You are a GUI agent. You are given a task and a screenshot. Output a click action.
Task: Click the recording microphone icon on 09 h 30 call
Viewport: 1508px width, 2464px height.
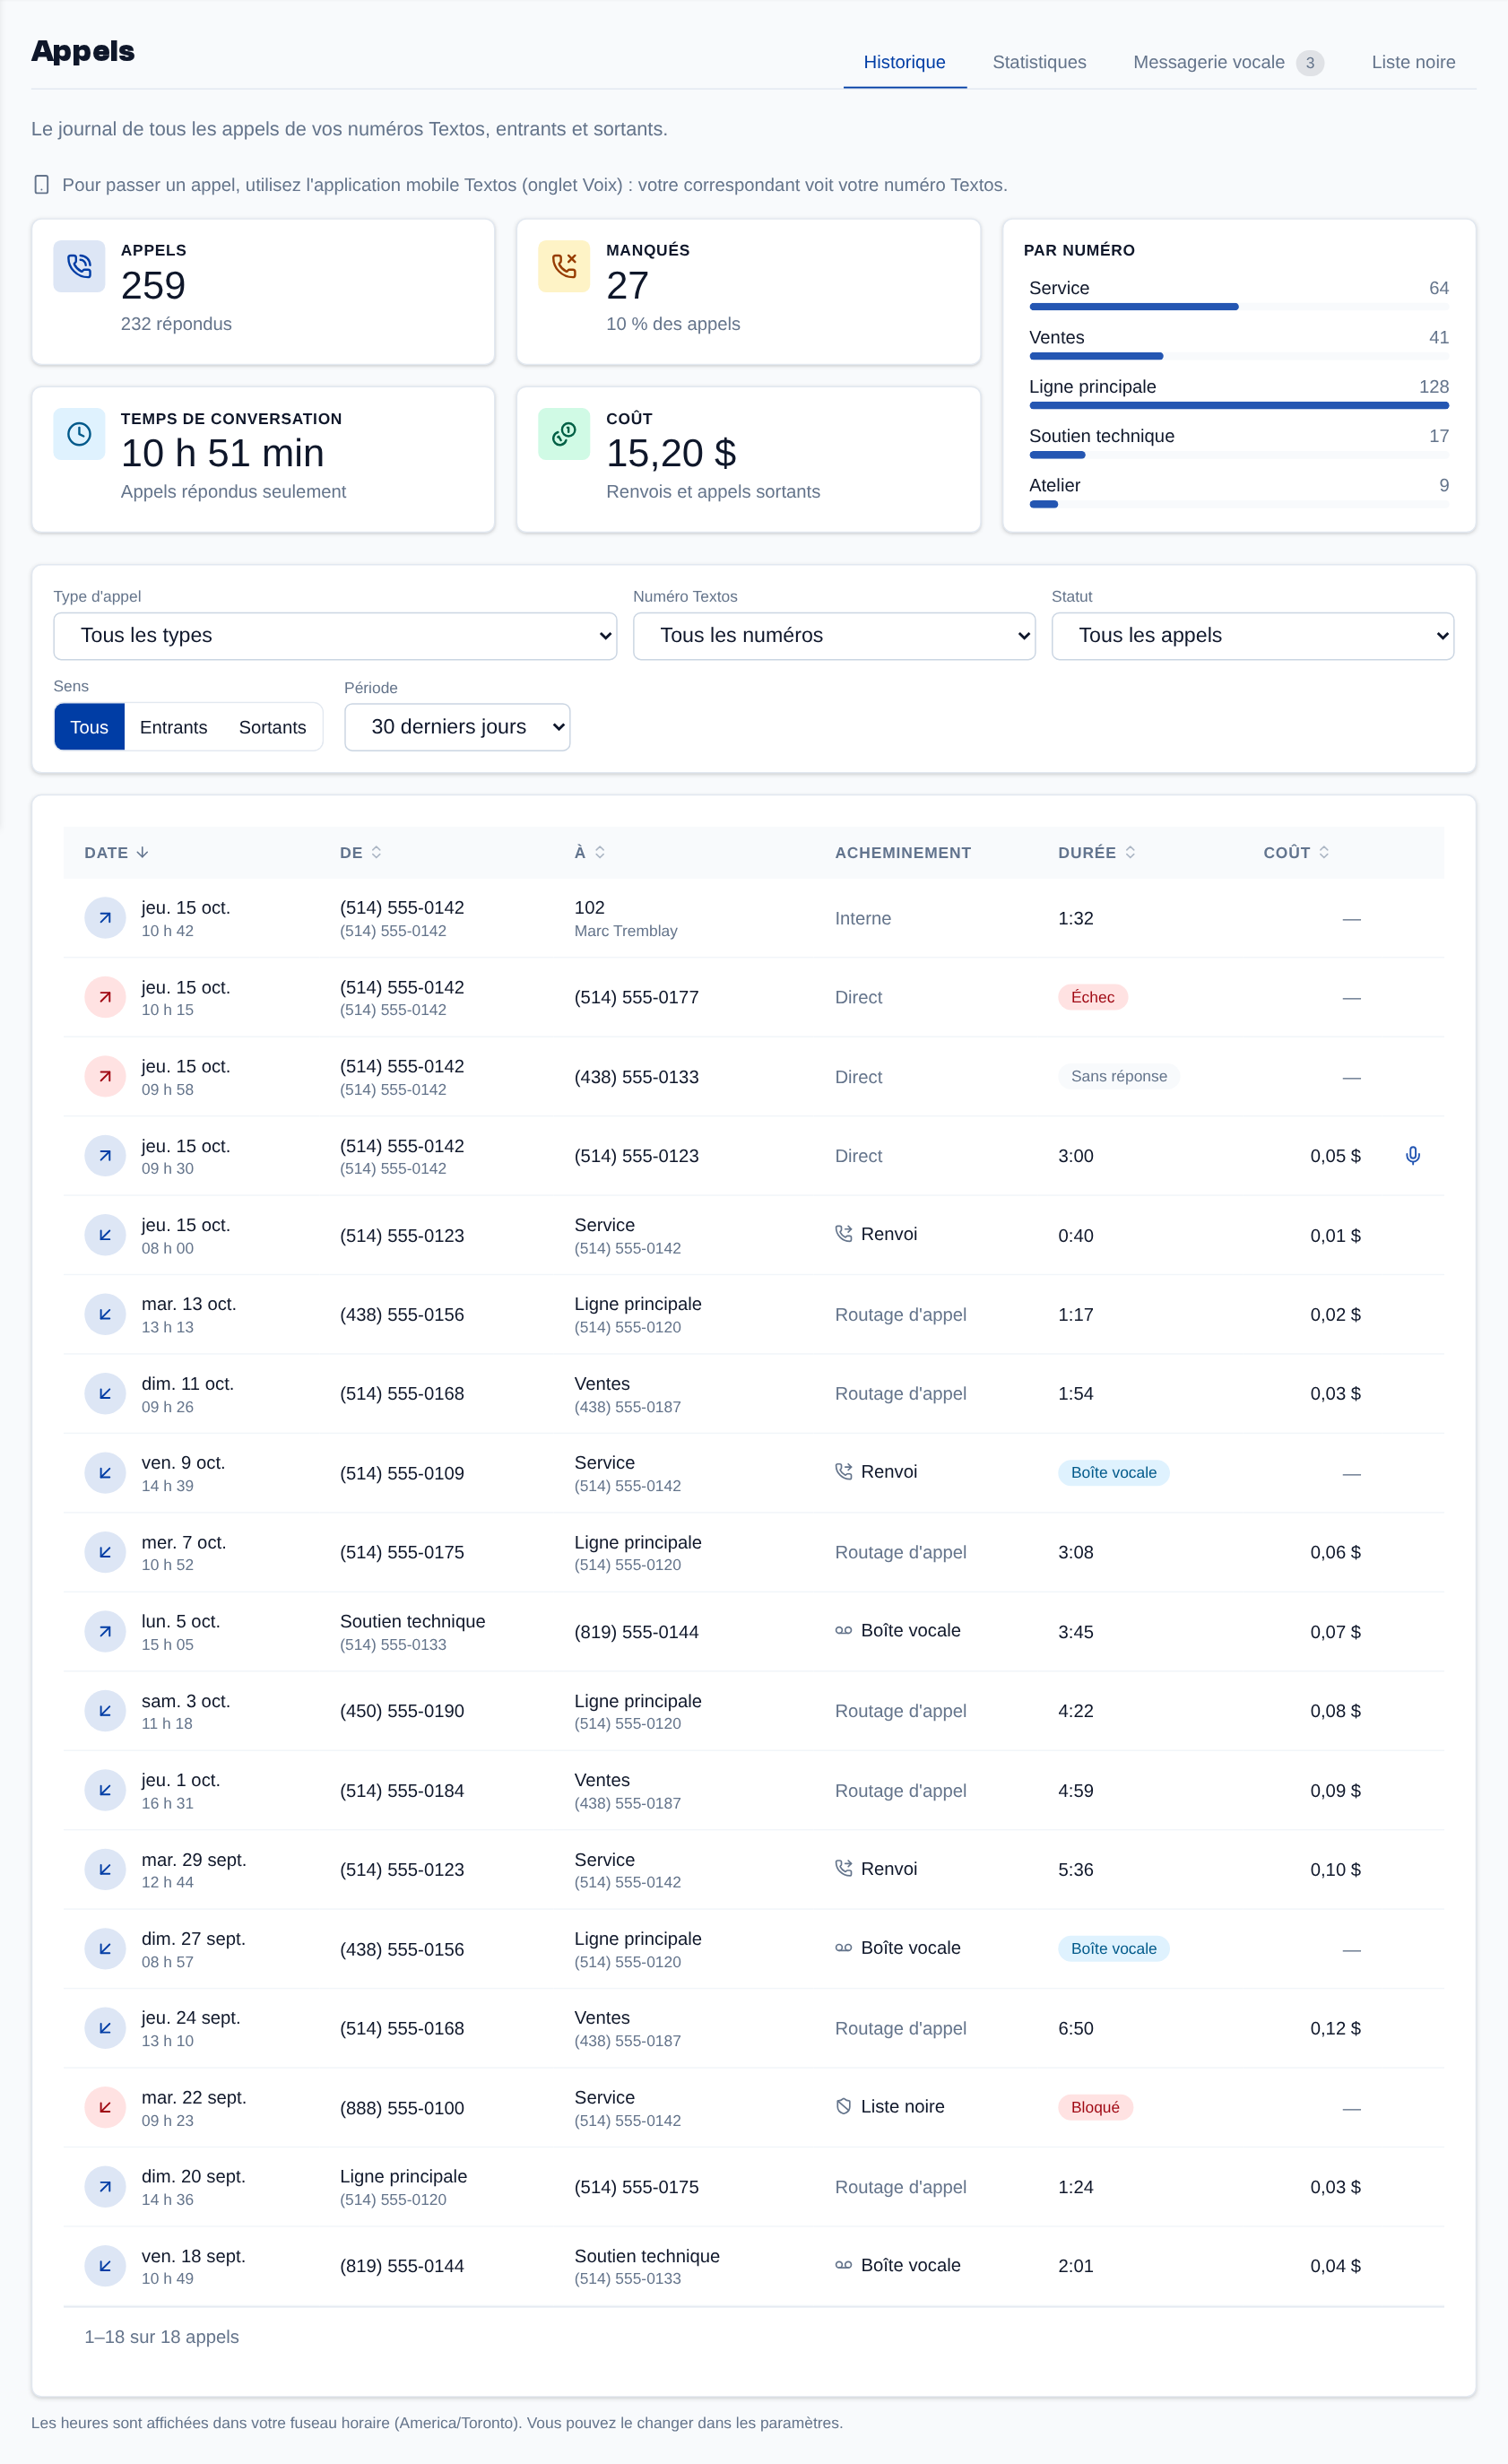coord(1412,1155)
